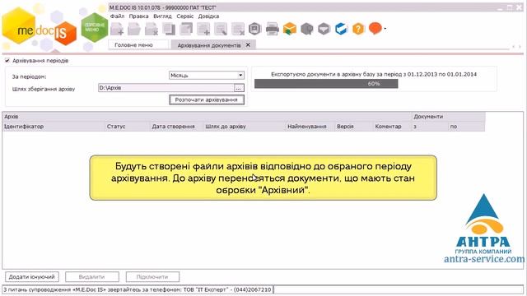Click the Статус column header

[x=127, y=127]
